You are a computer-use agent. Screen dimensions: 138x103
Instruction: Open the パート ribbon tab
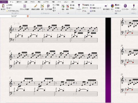[59, 2]
